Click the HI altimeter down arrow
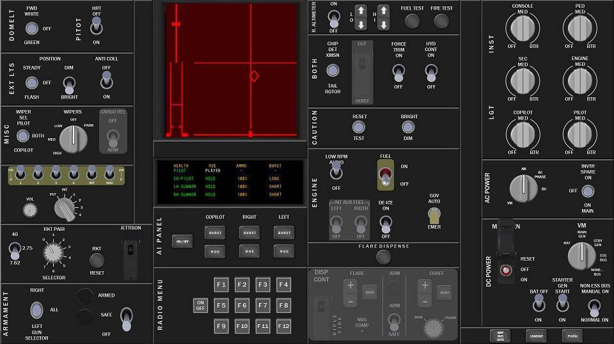This screenshot has height=344, width=614. coord(383,25)
